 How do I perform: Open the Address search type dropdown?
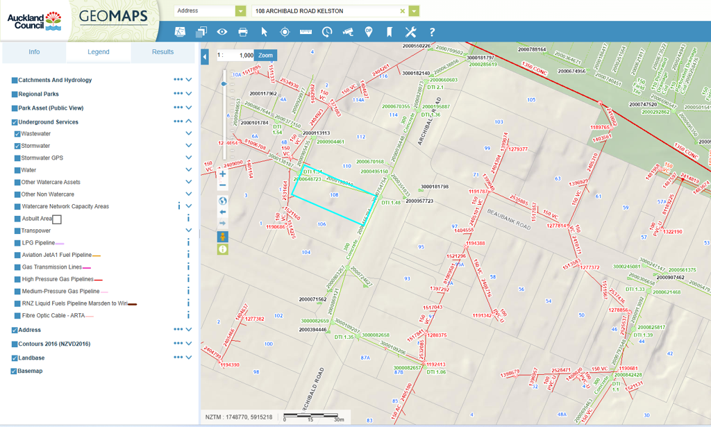coord(240,11)
